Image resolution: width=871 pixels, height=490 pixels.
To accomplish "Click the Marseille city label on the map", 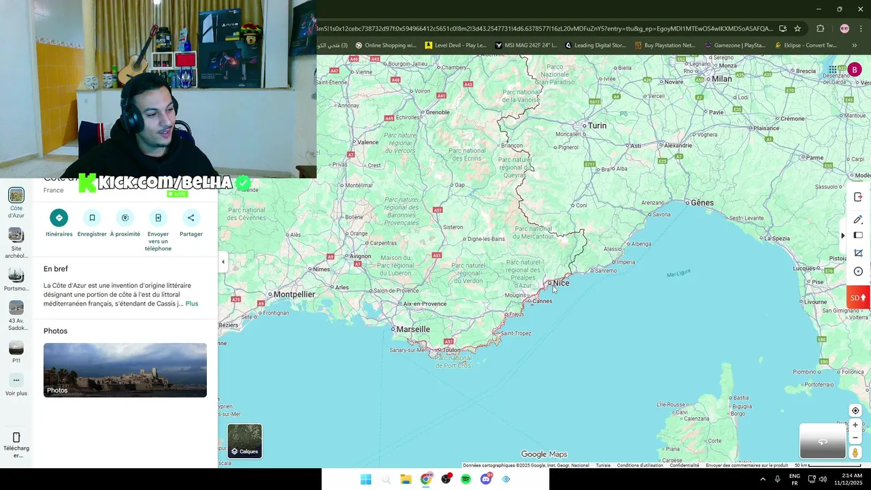I will (413, 329).
